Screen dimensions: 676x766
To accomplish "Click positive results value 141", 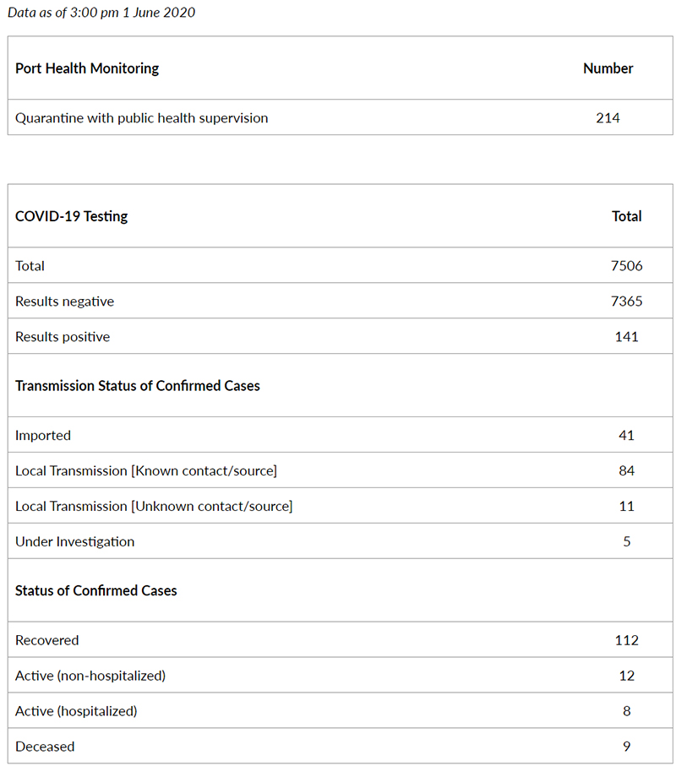I will (x=627, y=337).
